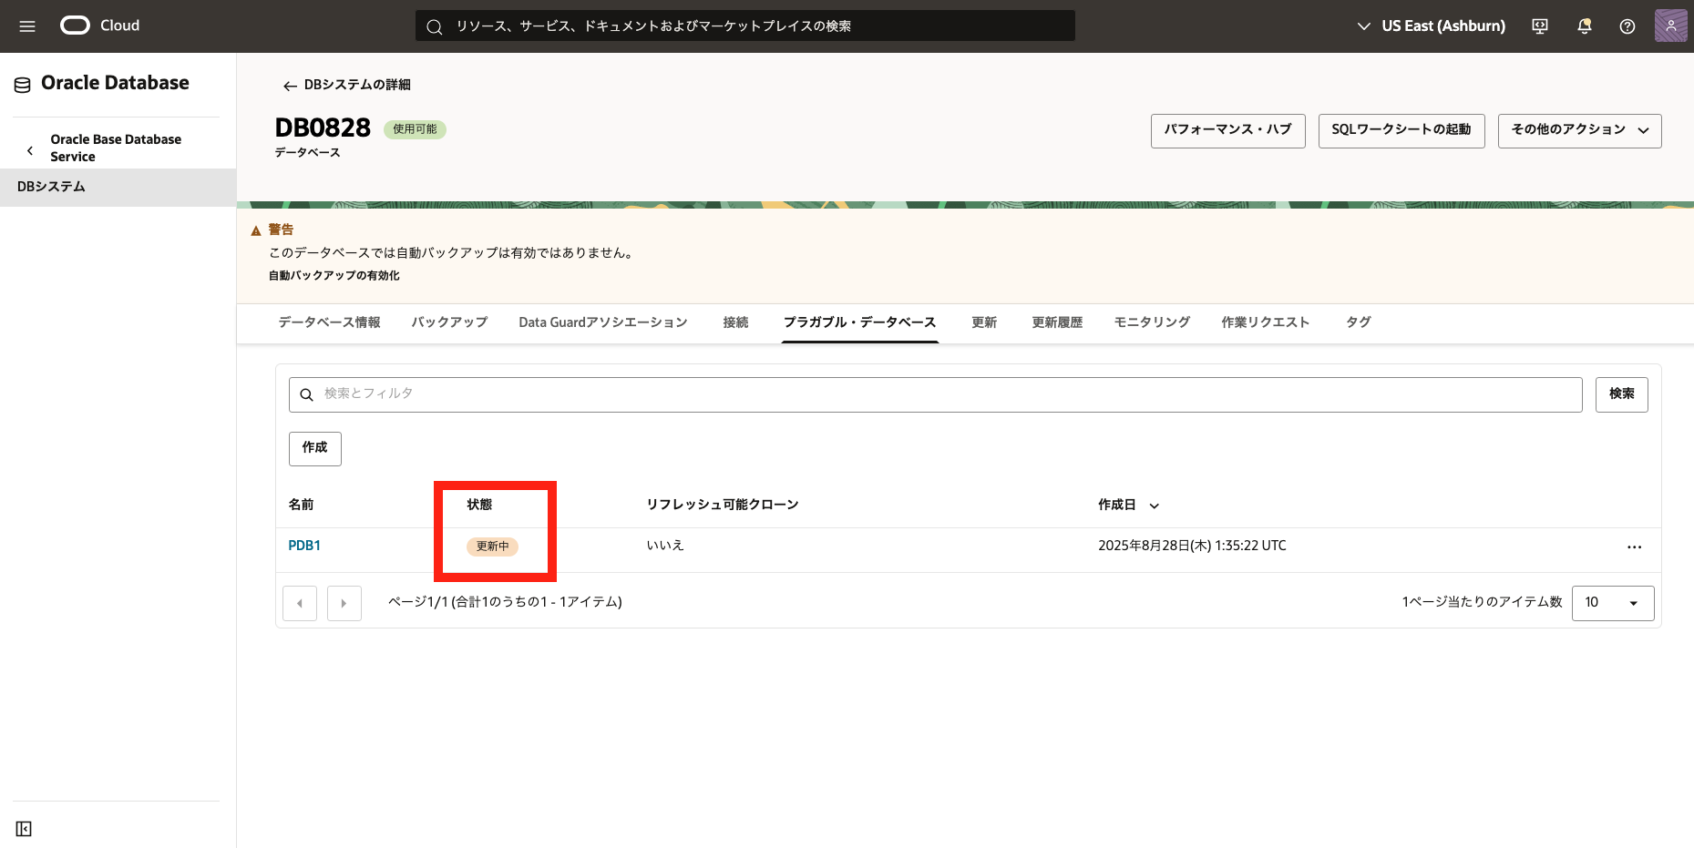Switch to the モニタリング tab

(1152, 322)
